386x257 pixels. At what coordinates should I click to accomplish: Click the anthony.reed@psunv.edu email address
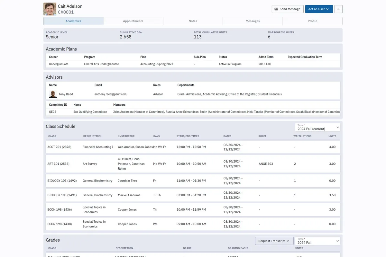(x=111, y=94)
